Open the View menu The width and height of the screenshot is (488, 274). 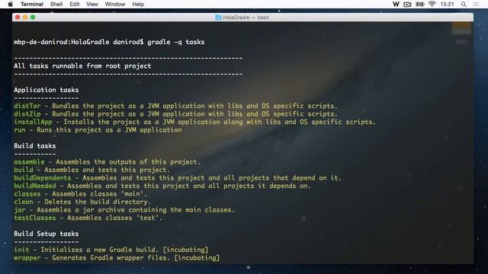coord(92,4)
